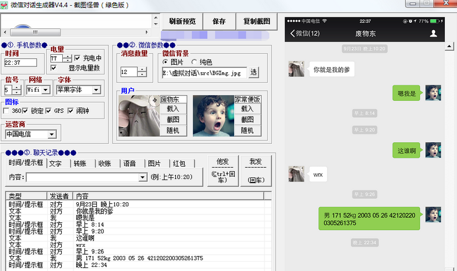Viewport: 457px width, 271px height.
Task: Click 废物东's avatar thumbnail in user panel
Action: (x=138, y=116)
